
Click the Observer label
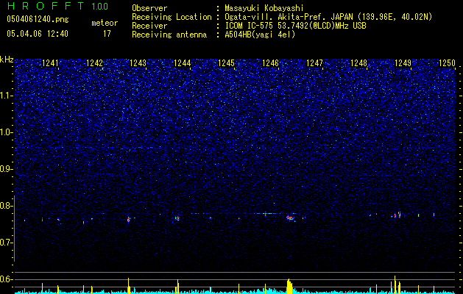(149, 8)
